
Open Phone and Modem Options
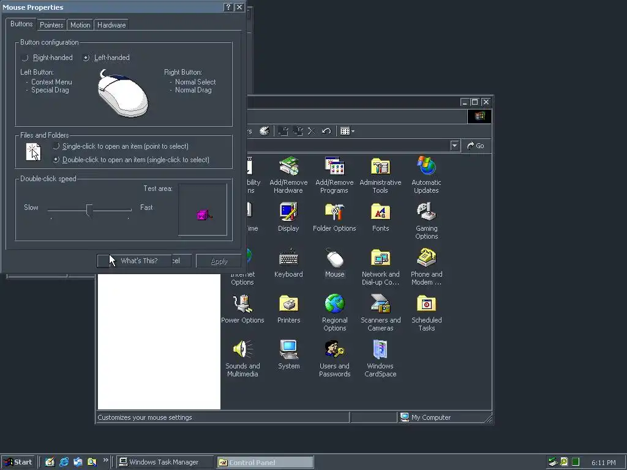click(426, 267)
